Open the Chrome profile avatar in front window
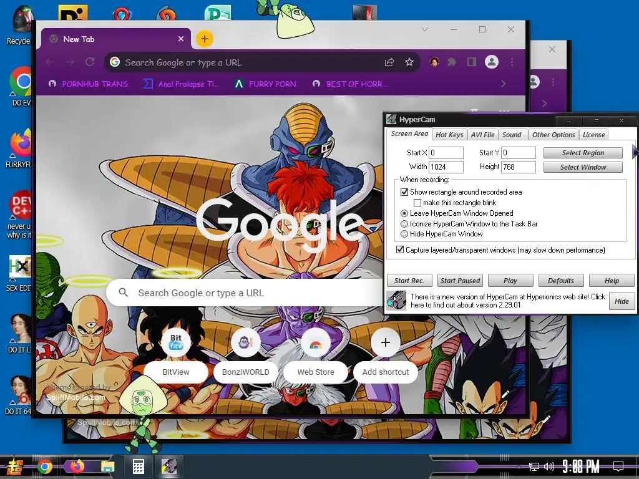 (x=492, y=62)
